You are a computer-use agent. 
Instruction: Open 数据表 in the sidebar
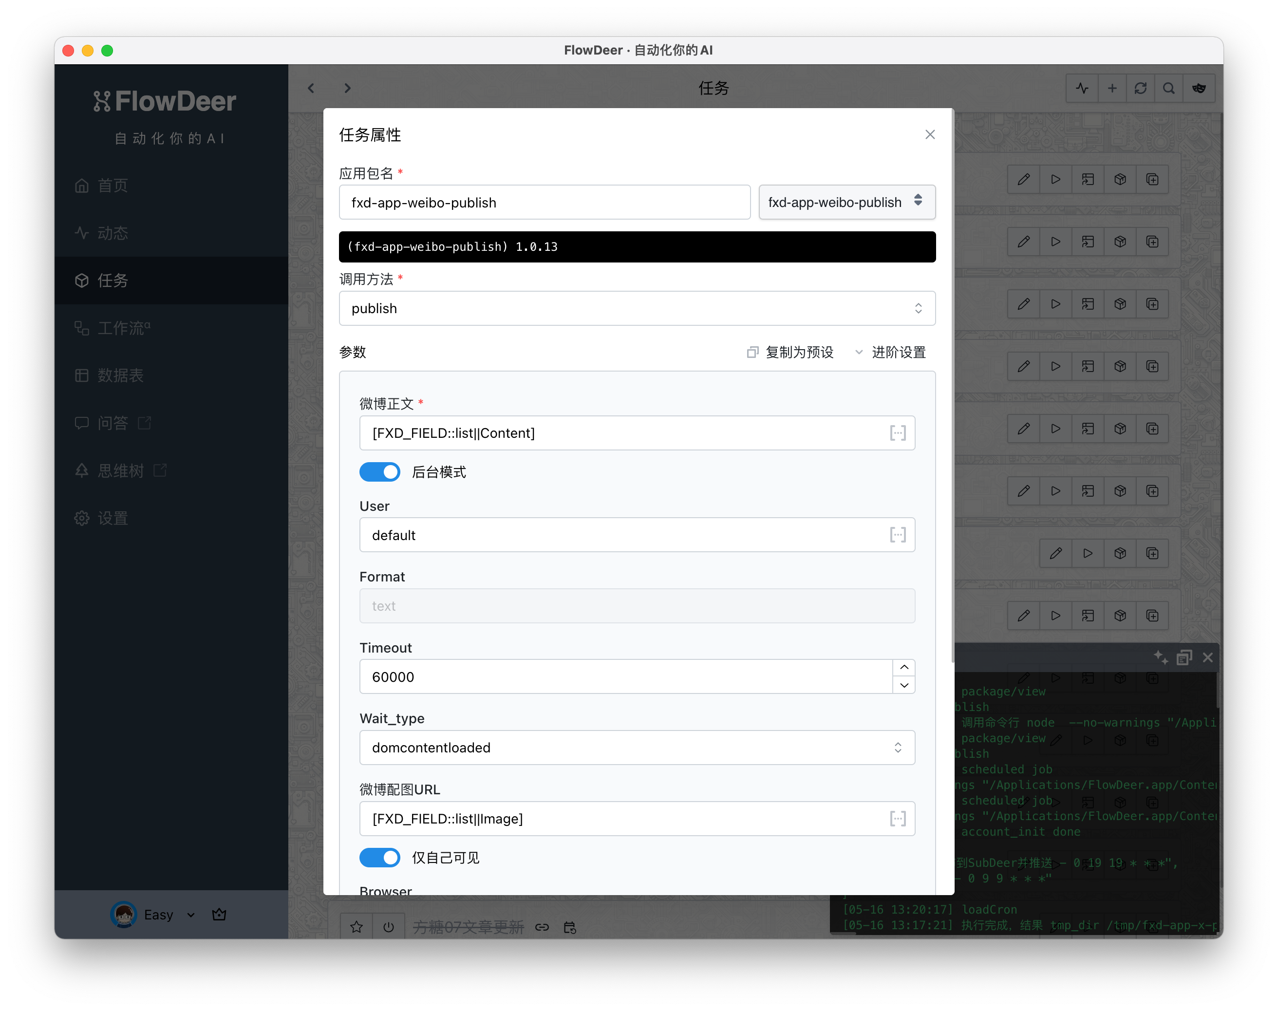click(120, 375)
